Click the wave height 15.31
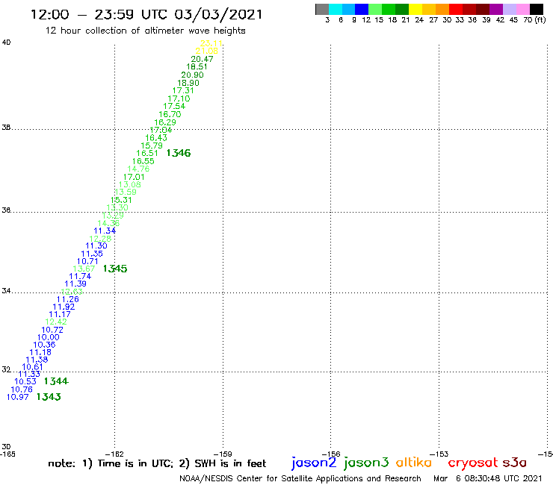The image size is (553, 485). [121, 200]
